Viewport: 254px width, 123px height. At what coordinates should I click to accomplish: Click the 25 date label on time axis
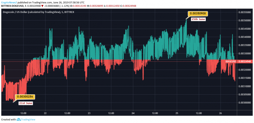(177, 113)
